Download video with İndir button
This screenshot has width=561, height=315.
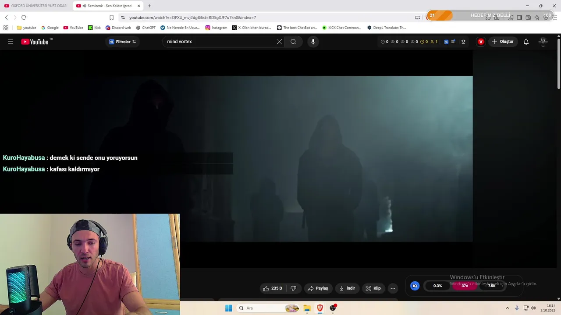347,288
